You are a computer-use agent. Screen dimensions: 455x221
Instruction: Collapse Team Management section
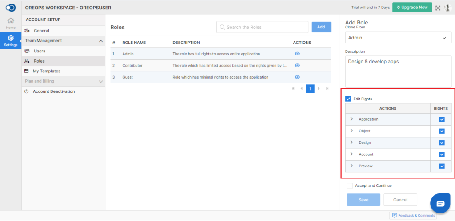101,41
